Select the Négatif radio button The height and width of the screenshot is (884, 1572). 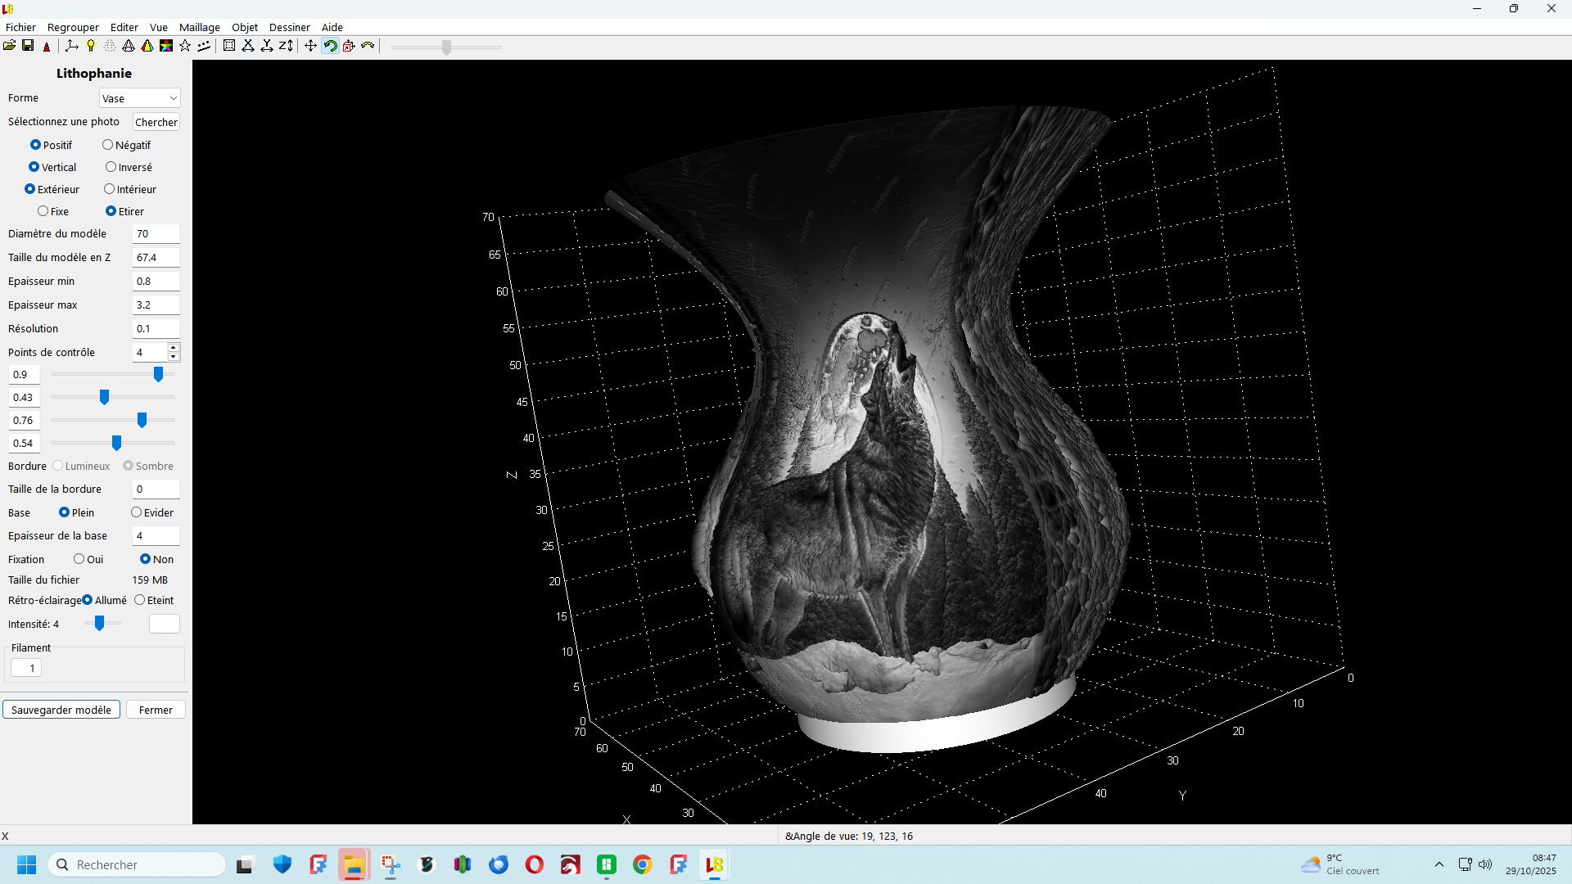click(107, 145)
